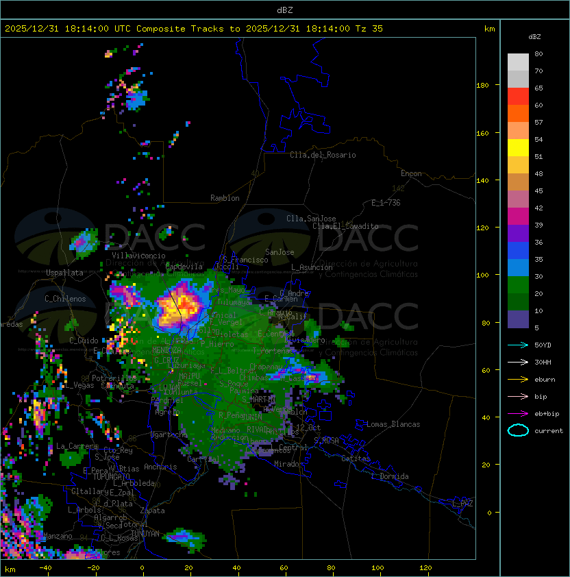
Task: Click the large blue echo cell near the top-left
Action: click(136, 99)
